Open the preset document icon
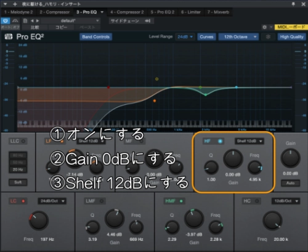 click(25, 21)
